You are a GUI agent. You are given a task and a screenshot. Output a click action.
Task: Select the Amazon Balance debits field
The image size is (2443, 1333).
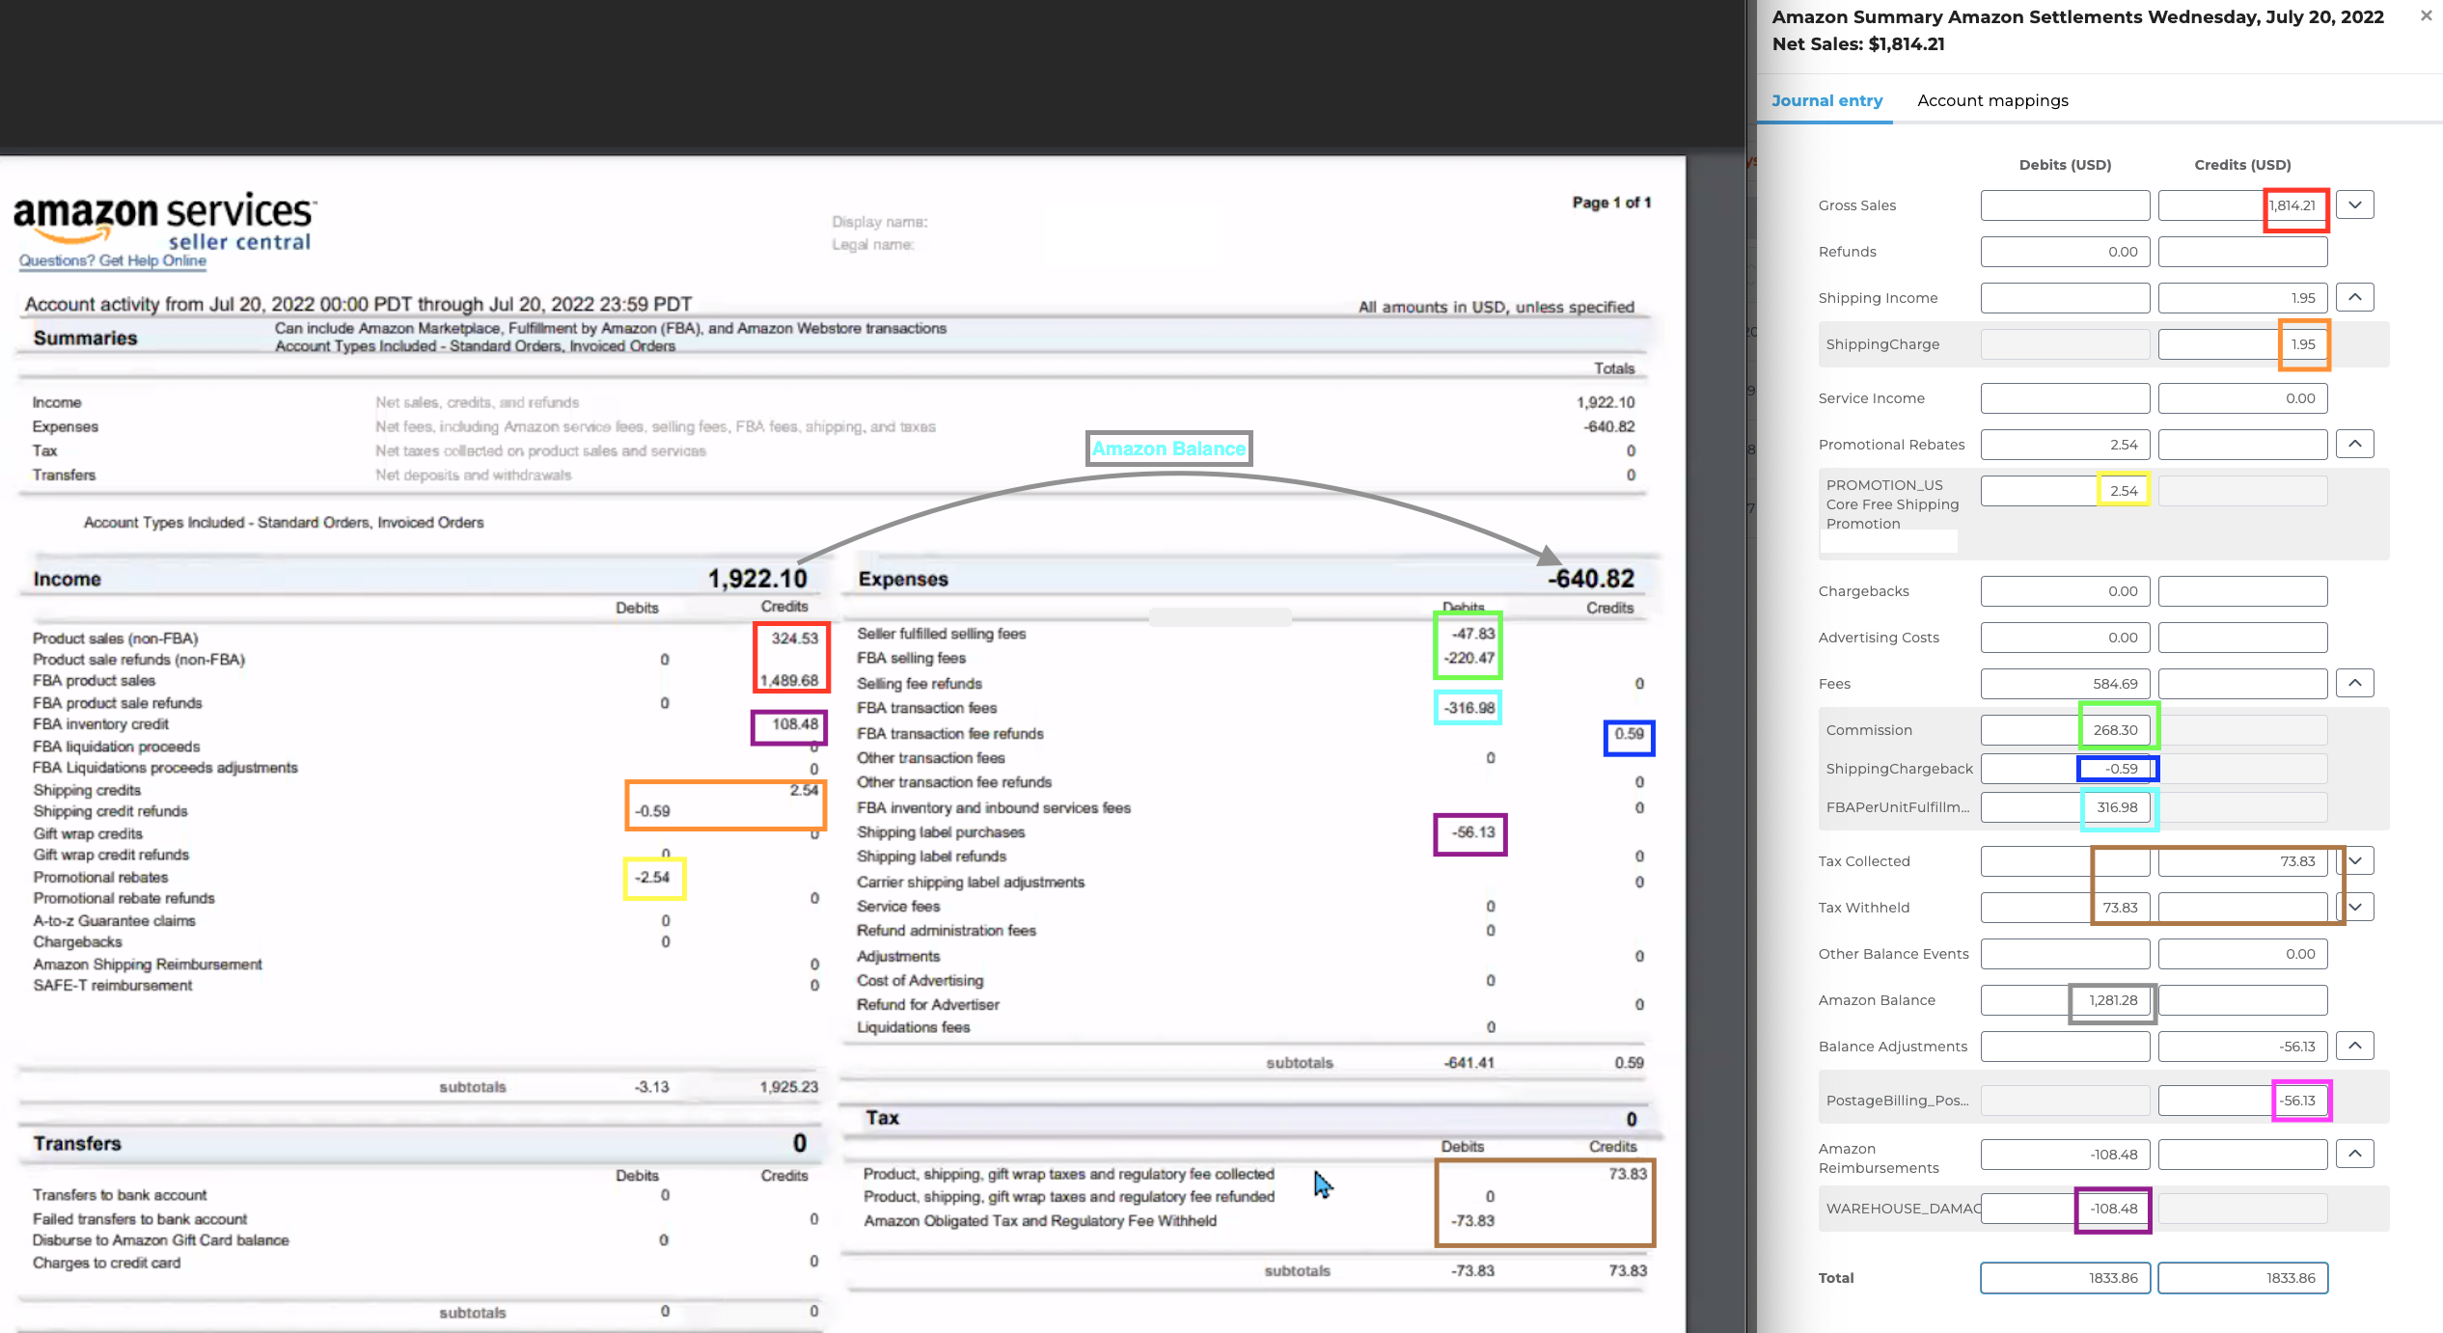[x=2065, y=1000]
